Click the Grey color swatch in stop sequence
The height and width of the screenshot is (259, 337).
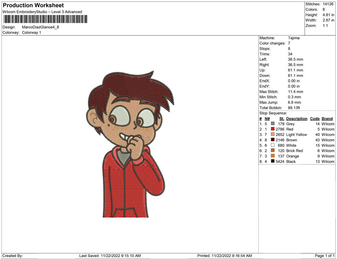tap(273, 124)
